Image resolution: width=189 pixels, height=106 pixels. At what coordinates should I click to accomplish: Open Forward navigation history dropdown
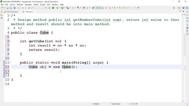[134, 8]
